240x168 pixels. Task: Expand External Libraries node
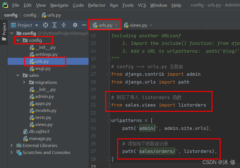[11, 145]
